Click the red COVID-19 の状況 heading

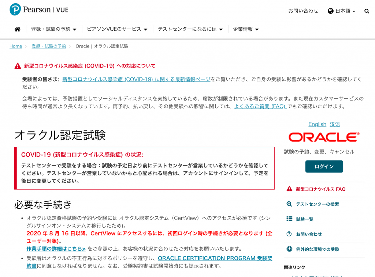click(82, 155)
